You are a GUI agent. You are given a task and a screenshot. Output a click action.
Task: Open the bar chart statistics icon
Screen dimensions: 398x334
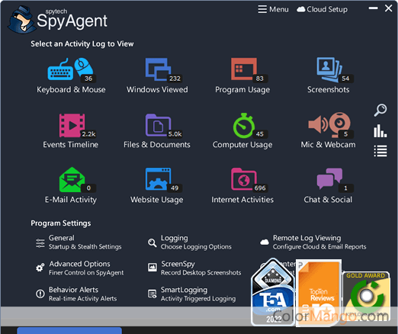380,131
